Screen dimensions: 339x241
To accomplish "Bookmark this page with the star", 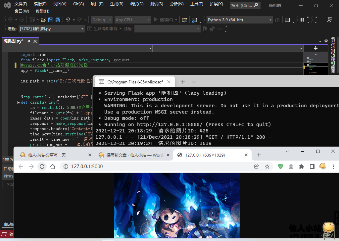I will coord(267,167).
